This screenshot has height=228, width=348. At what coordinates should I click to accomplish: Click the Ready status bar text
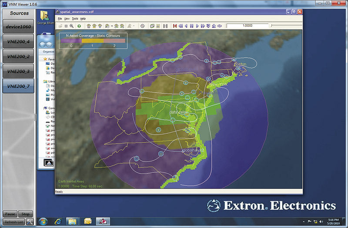click(x=59, y=191)
